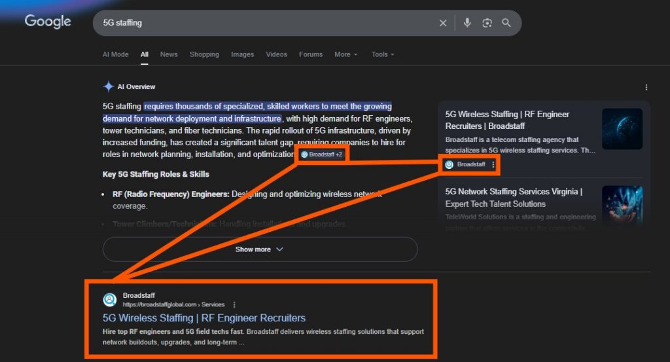Switch to the AI Mode tab
670x362 pixels.
[115, 54]
